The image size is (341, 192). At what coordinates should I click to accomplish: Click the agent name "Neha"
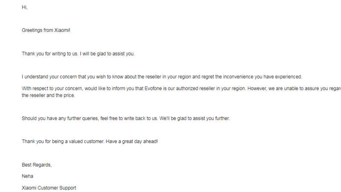27,176
